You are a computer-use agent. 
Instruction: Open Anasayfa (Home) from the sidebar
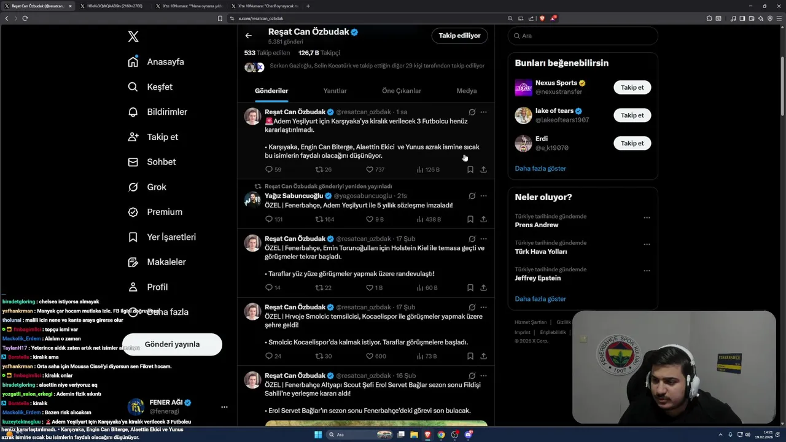tap(156, 62)
